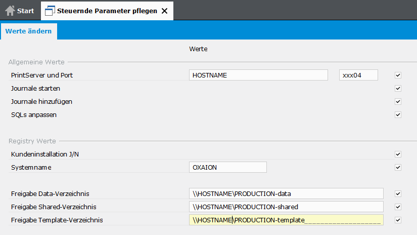The image size is (417, 235).
Task: Uncheck the Kundeninstallation J/N checkbox
Action: click(x=398, y=154)
